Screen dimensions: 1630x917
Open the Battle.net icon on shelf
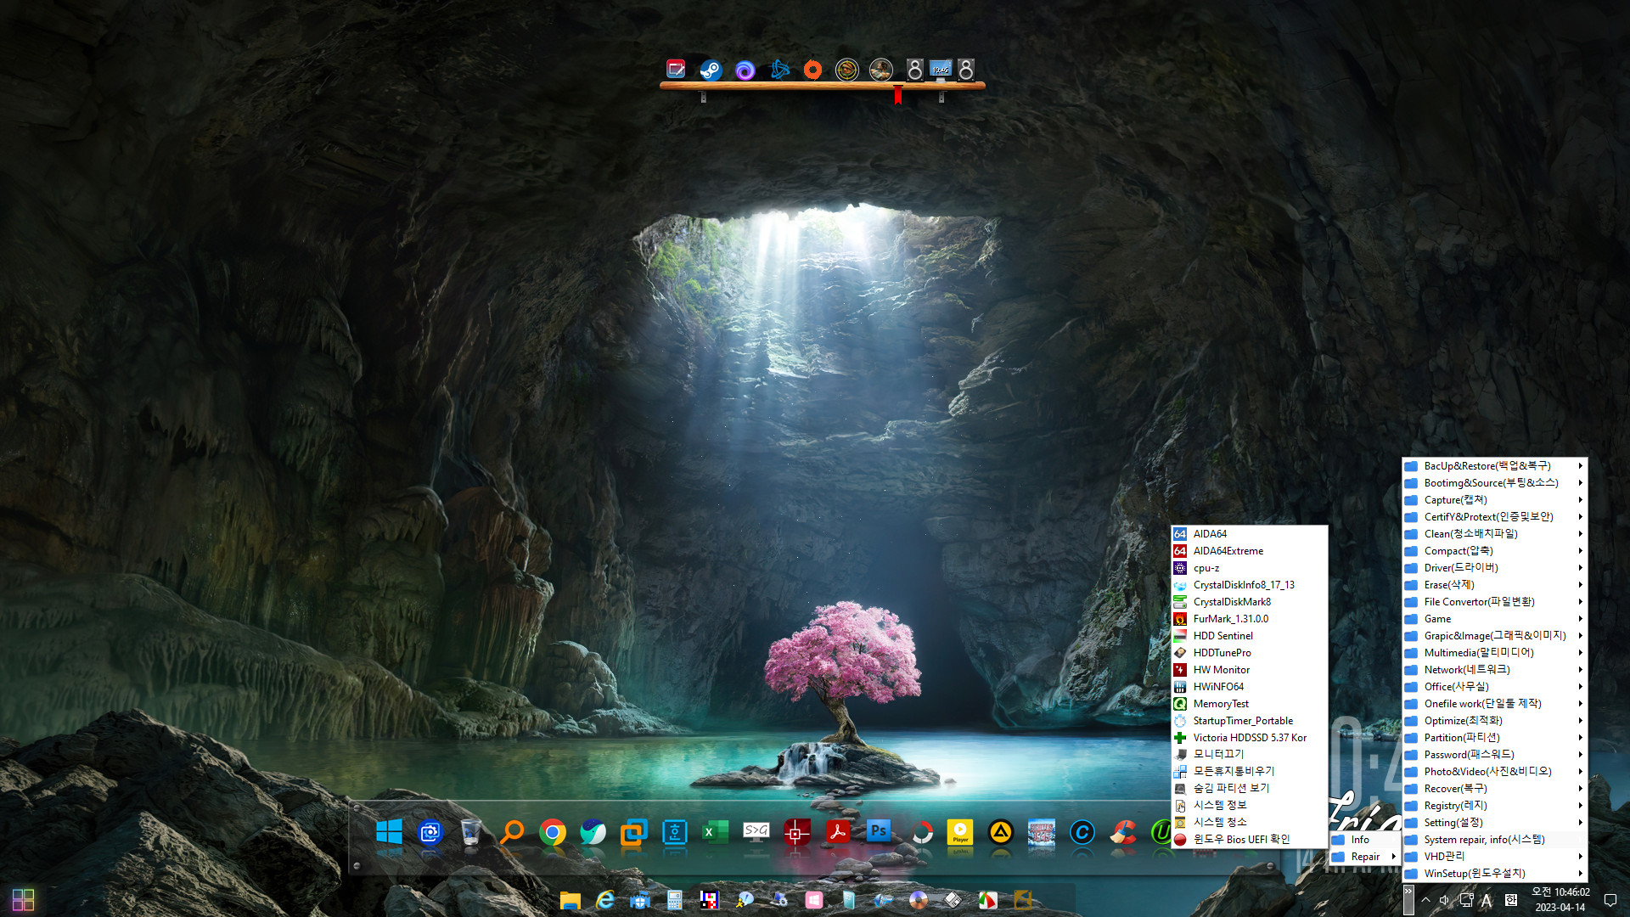(778, 70)
